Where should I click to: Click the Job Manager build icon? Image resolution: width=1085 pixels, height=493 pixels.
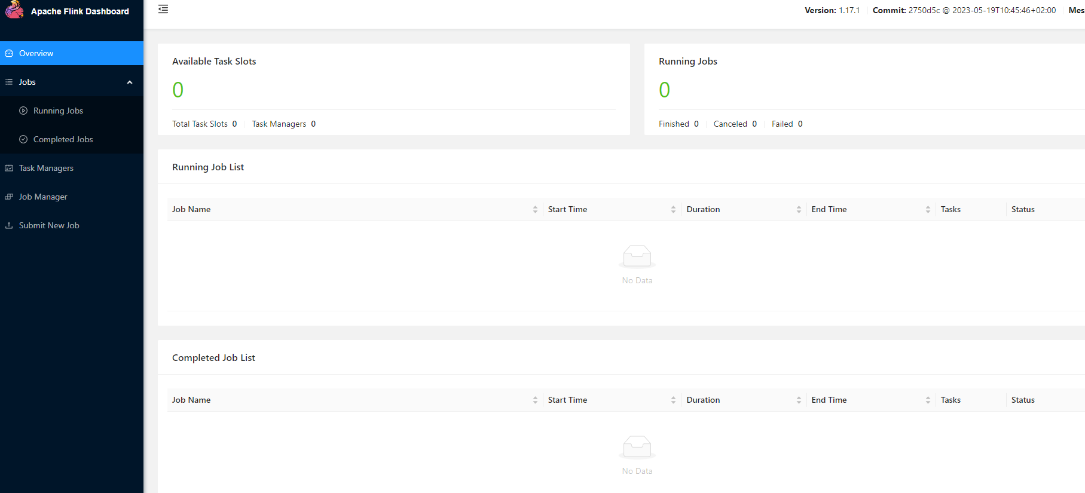[x=9, y=197]
